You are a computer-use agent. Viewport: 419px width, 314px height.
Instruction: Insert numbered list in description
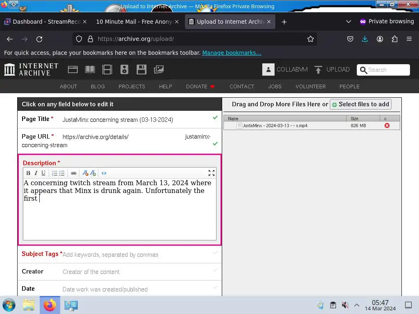[54, 173]
